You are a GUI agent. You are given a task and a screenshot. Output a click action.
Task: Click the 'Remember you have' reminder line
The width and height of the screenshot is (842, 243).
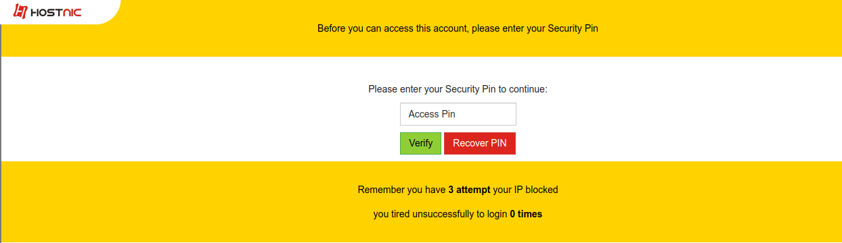point(458,190)
